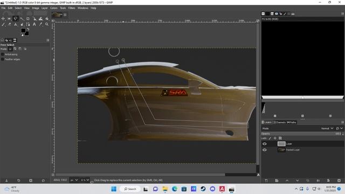Screen dimensions: 345x194
Task: Open the Layers dock menu button
Action: click(342, 122)
